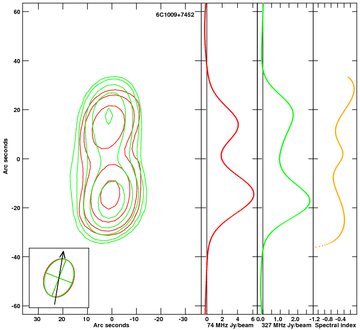
Task: Click the tick label -0.8 on spectral index axis
Action: pos(327,319)
